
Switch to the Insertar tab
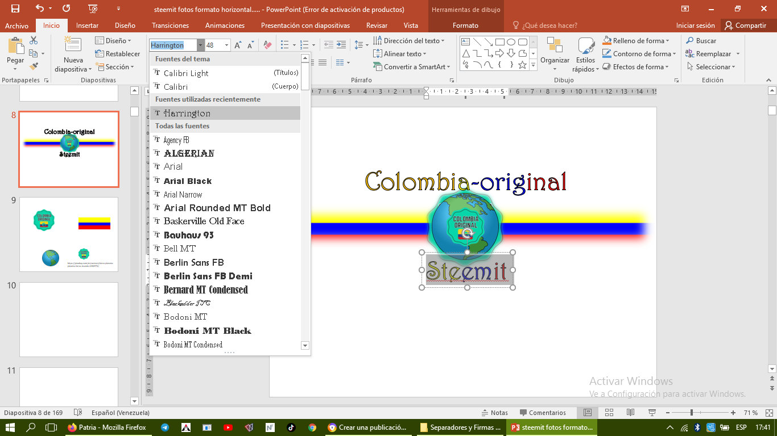[87, 26]
